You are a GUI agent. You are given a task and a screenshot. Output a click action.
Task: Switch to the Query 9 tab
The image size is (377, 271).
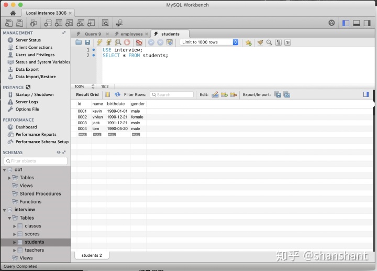point(93,34)
